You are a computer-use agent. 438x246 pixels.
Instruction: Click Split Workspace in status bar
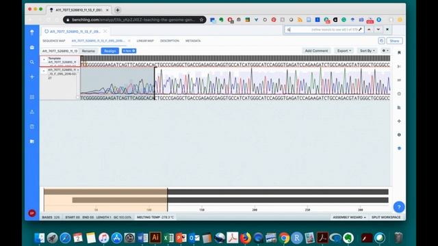coord(386,217)
